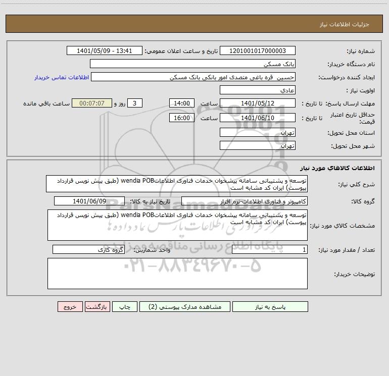This screenshot has height=376, width=389.
Task: Click the تاریخ نیاز به کالا label
Action: coord(150,201)
